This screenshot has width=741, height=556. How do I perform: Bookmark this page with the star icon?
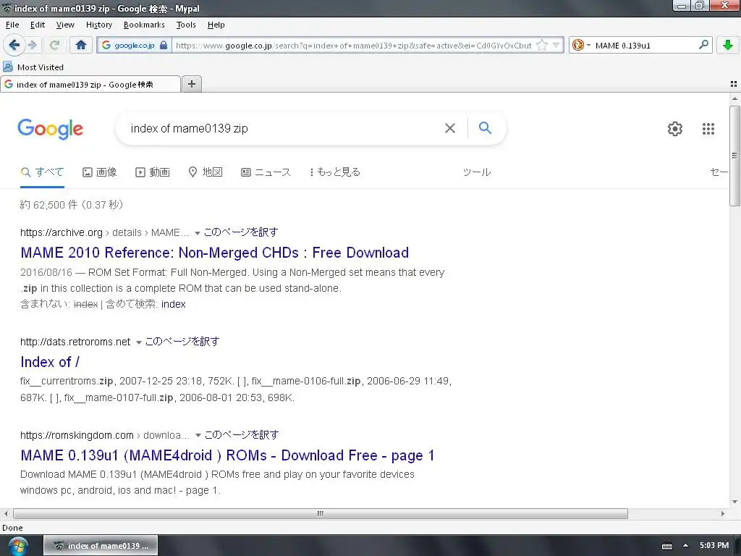coord(542,45)
